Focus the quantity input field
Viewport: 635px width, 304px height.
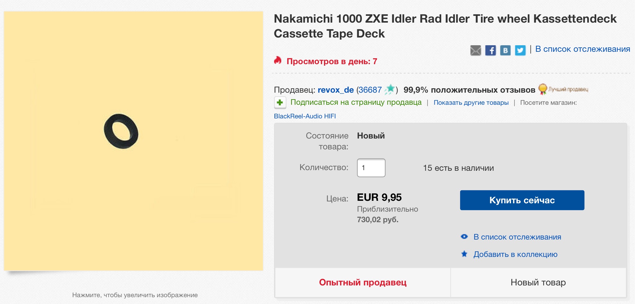[371, 168]
